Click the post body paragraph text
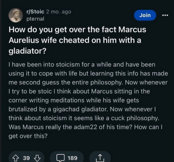The image size is (174, 162). (x=88, y=100)
